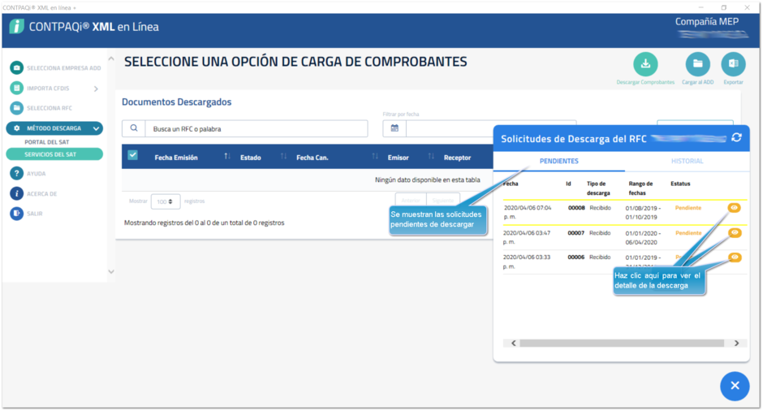Click the range 01/08/2019 - 01/10/2019

tap(643, 213)
